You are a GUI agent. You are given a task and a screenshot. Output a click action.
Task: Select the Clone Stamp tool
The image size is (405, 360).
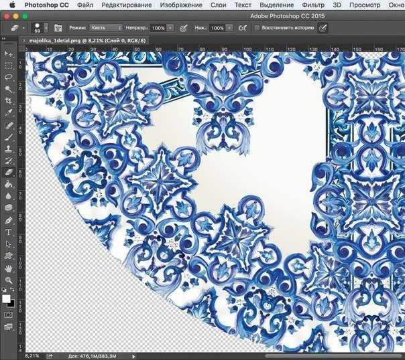click(8, 149)
